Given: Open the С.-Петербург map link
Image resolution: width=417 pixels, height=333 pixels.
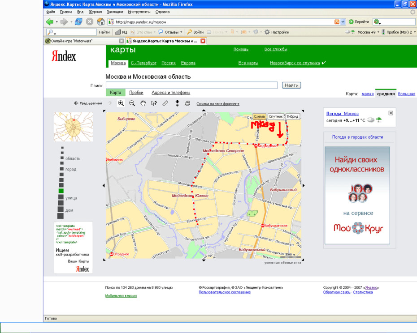Looking at the screenshot, I should (143, 63).
